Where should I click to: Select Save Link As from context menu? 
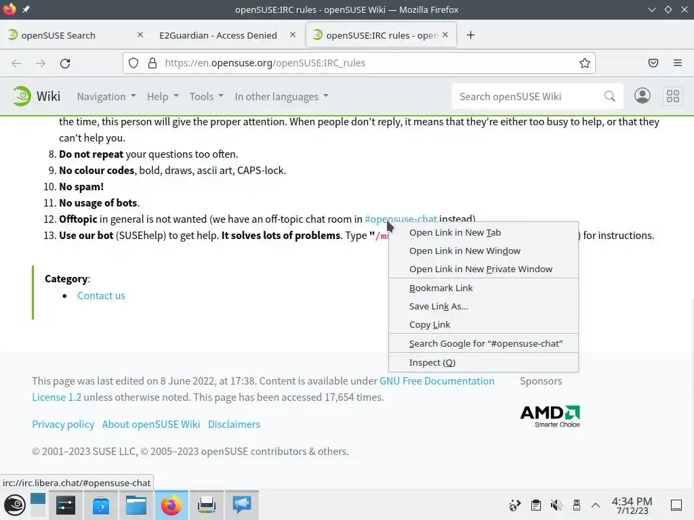[483, 306]
